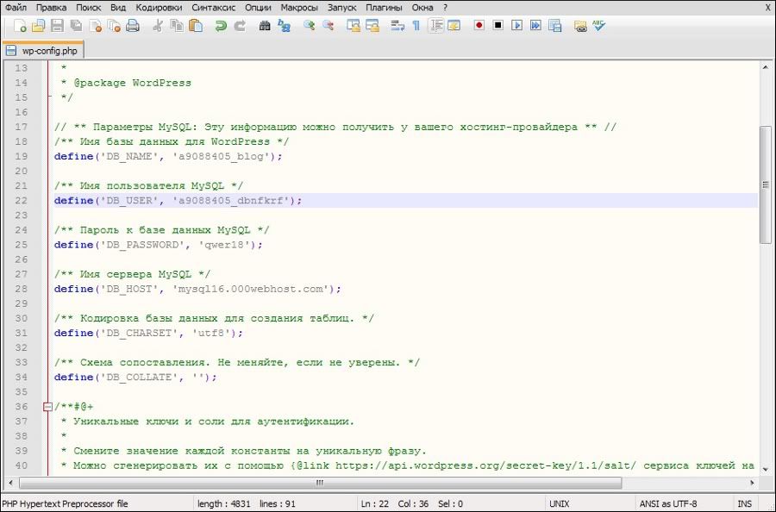
Task: Open the ? help menu
Action: (x=446, y=8)
